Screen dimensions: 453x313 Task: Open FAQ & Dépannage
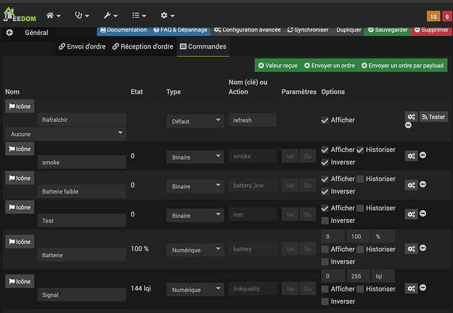(181, 30)
